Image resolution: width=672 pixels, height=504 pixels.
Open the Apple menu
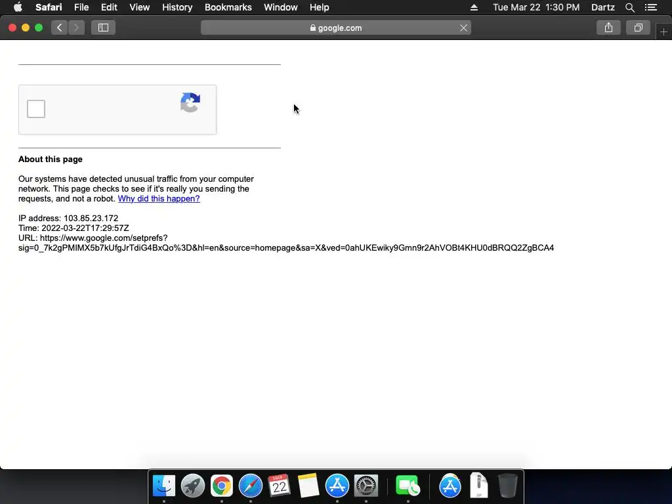[18, 7]
